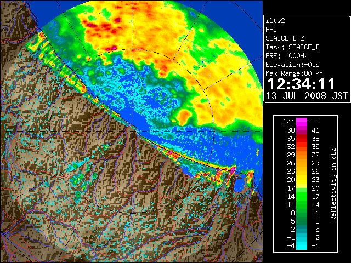The width and height of the screenshot is (351, 263).
Task: Pick the red band in the reflectivity legend
Action: click(x=302, y=139)
